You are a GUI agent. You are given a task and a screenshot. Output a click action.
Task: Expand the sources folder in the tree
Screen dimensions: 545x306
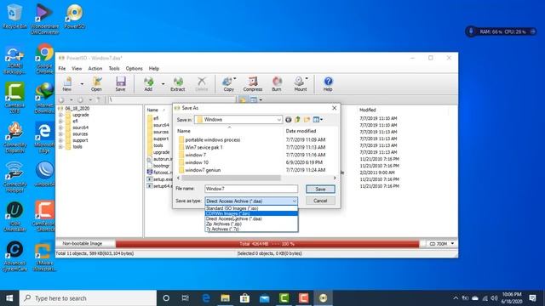[60, 134]
